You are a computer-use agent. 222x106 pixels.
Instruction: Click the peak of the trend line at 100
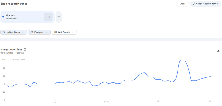click(184, 60)
